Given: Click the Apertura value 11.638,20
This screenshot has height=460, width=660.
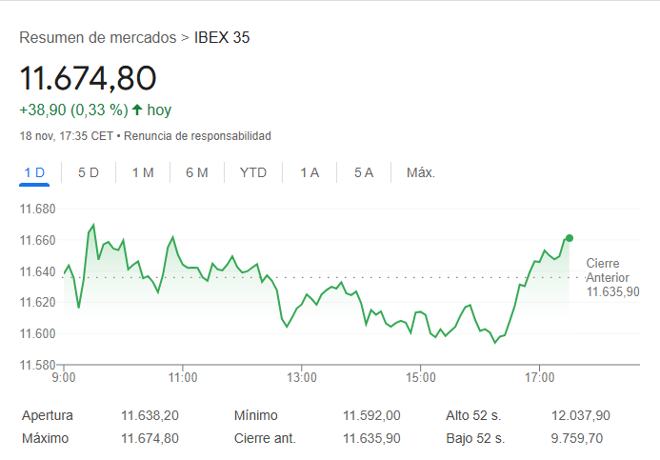Looking at the screenshot, I should (x=150, y=415).
